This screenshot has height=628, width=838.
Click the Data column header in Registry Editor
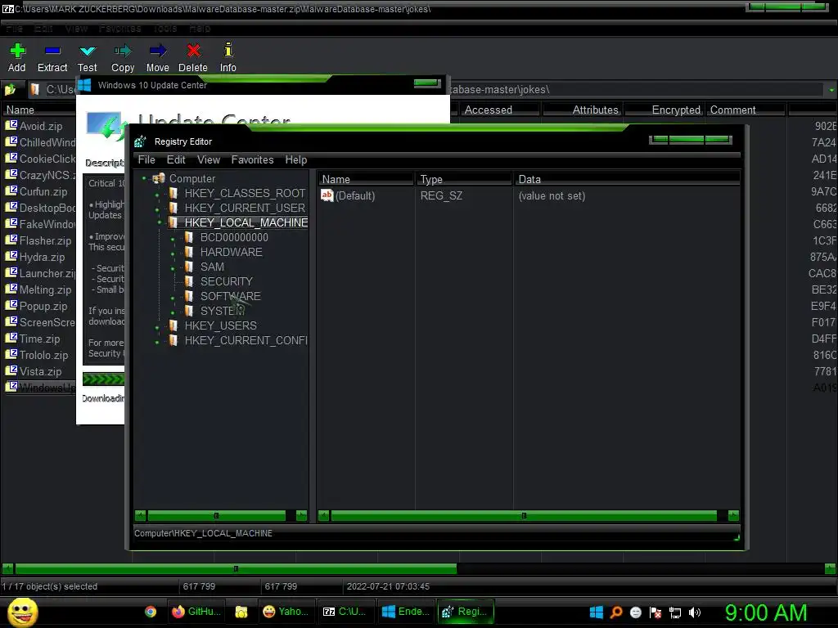pos(628,179)
